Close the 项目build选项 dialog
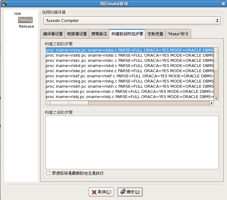Screen dimensions: 227x200 tap(223, 3)
